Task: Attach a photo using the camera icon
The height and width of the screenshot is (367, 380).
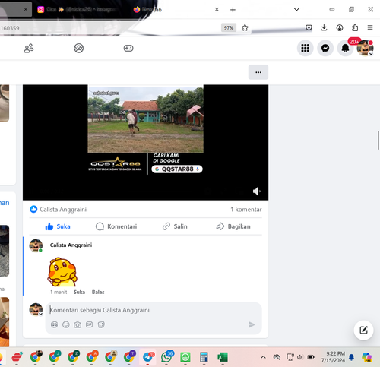Action: 78,324
